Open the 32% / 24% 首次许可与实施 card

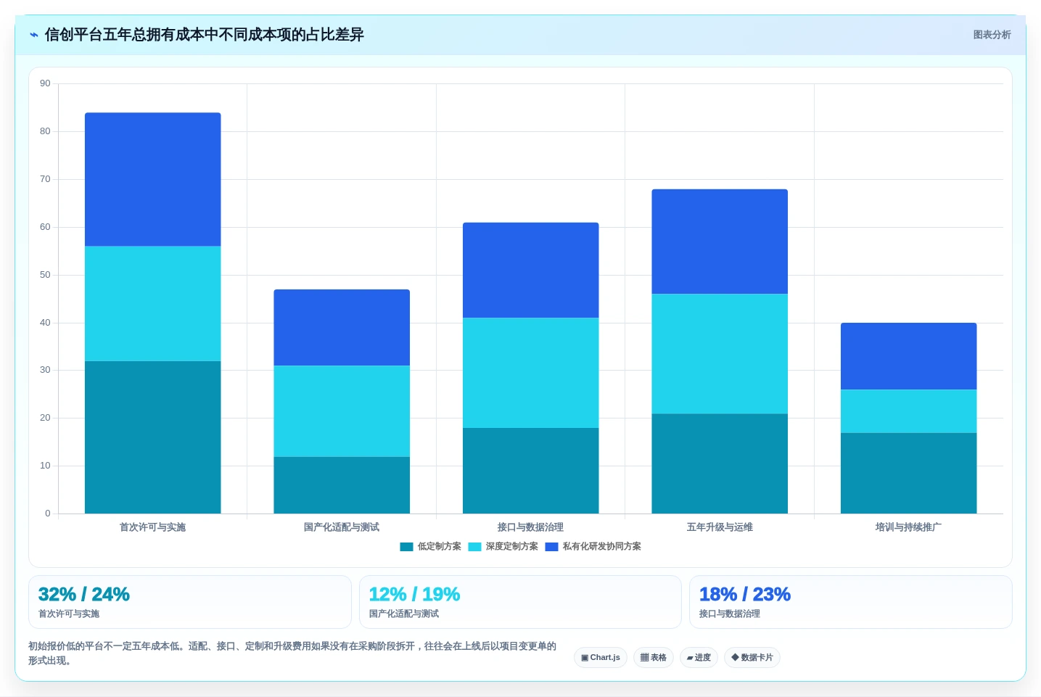189,602
